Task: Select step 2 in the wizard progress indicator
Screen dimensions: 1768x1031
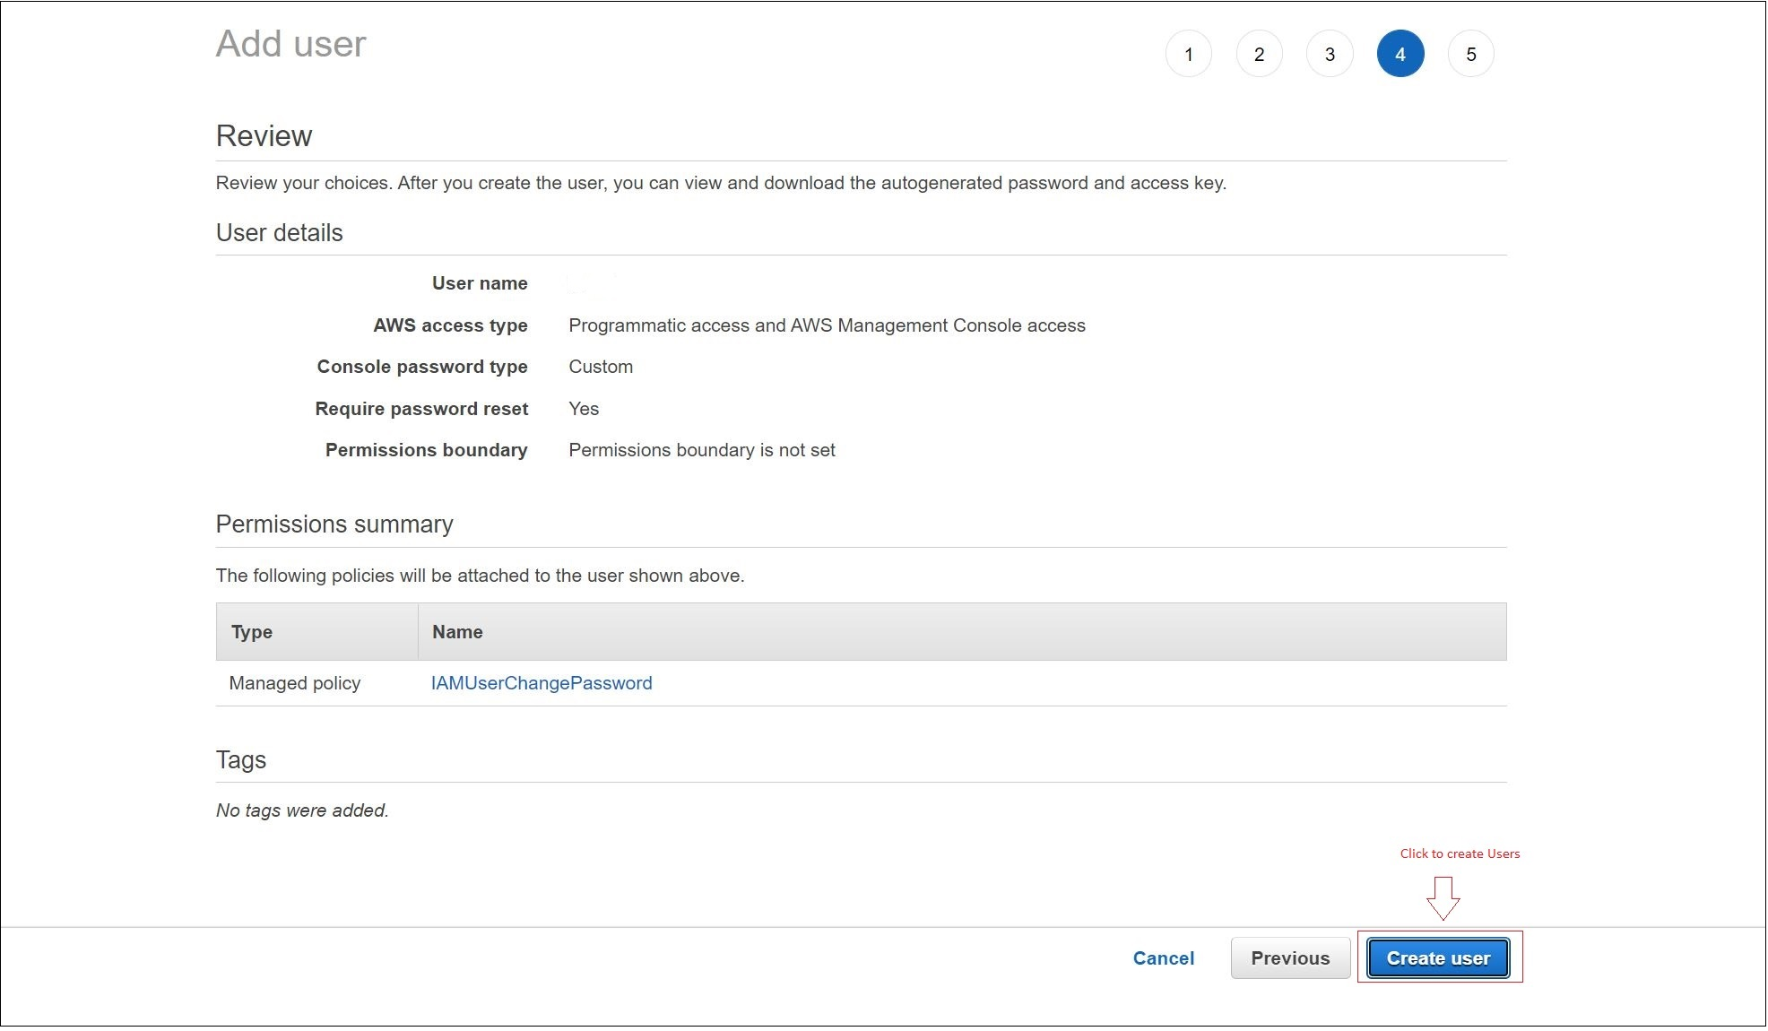Action: (1259, 53)
